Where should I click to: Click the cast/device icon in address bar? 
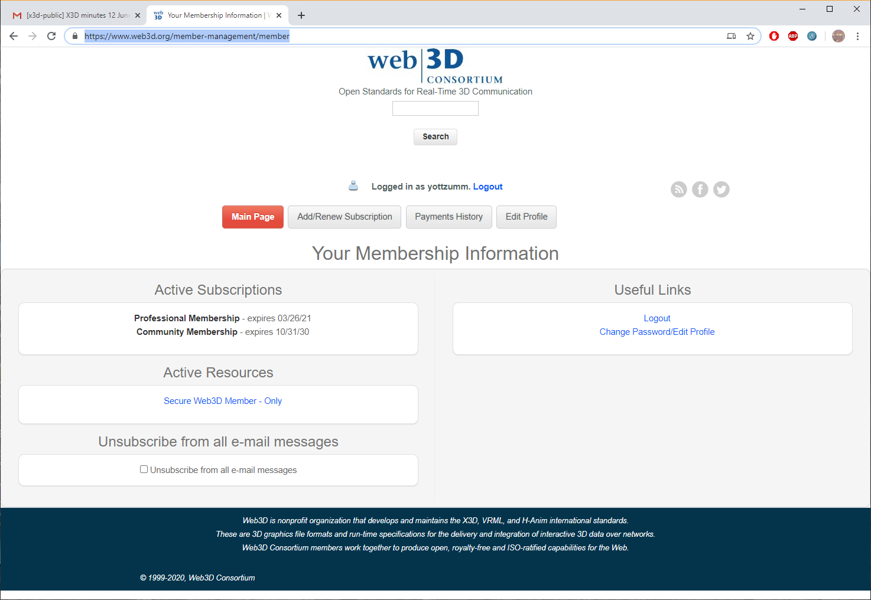click(x=732, y=36)
